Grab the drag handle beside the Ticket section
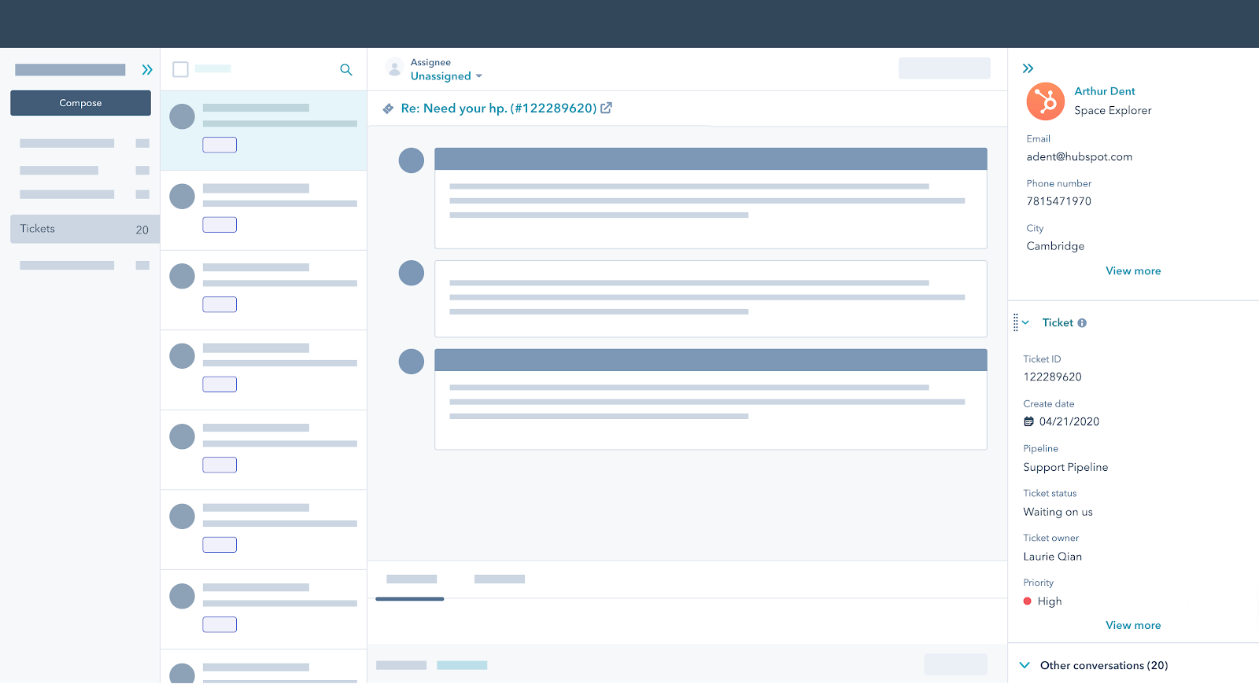 click(x=1016, y=322)
